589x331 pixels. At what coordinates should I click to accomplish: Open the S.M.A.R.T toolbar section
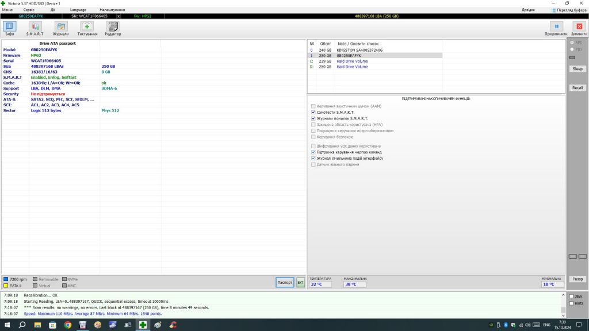pyautogui.click(x=35, y=29)
